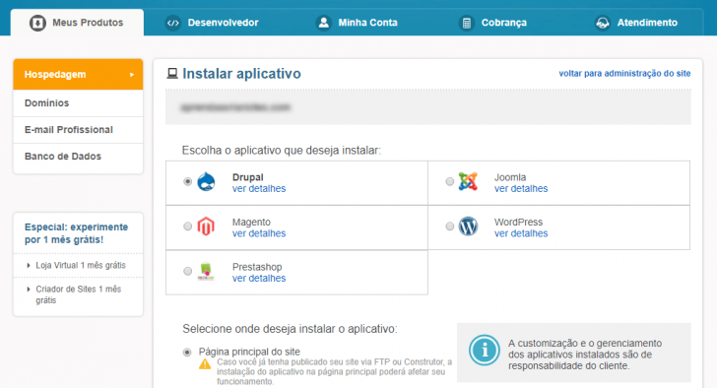Image resolution: width=717 pixels, height=388 pixels.
Task: Open the Cobrança tab
Action: tap(492, 23)
